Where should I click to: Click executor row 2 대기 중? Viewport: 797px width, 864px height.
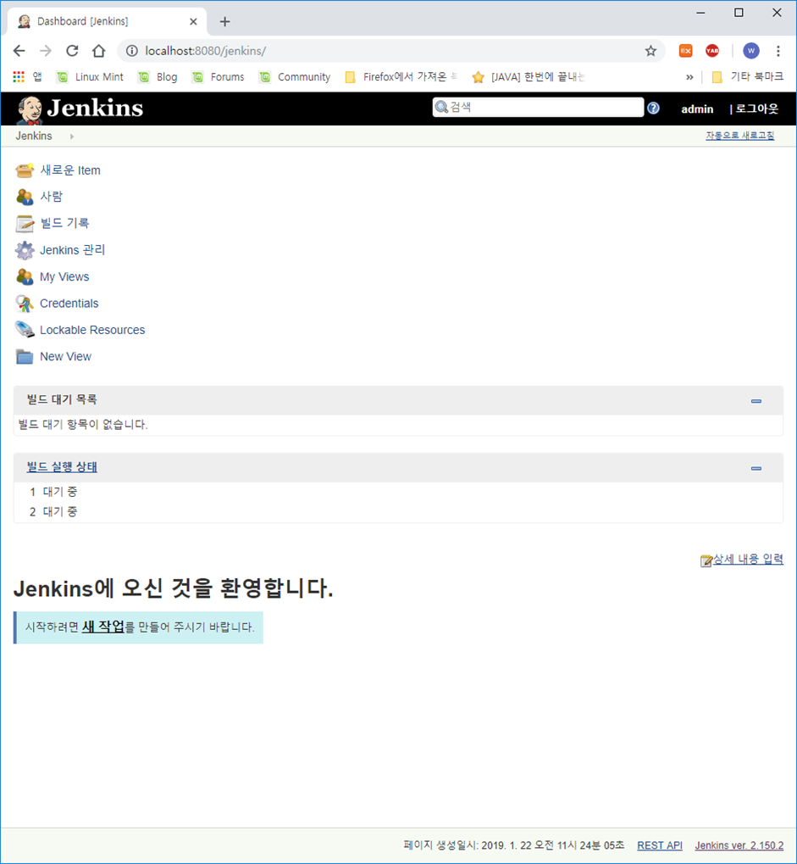(x=53, y=512)
